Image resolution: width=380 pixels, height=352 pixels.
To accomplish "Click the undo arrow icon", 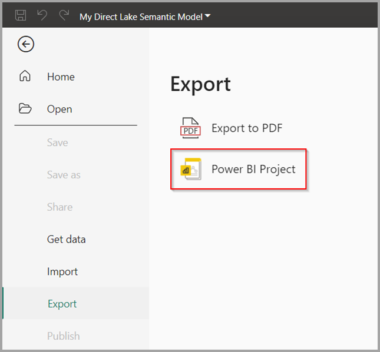I will point(42,15).
